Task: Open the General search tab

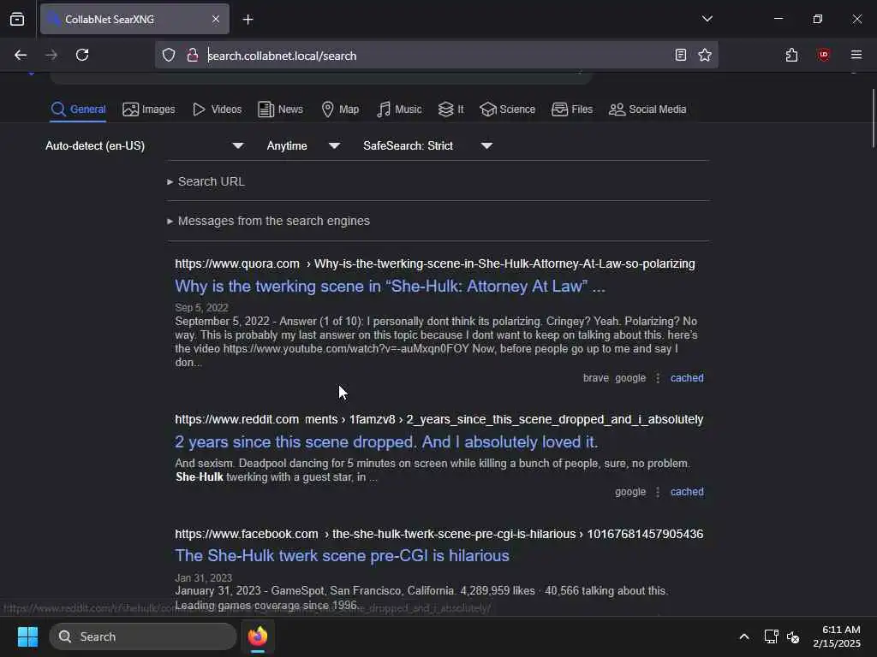Action: click(x=78, y=109)
